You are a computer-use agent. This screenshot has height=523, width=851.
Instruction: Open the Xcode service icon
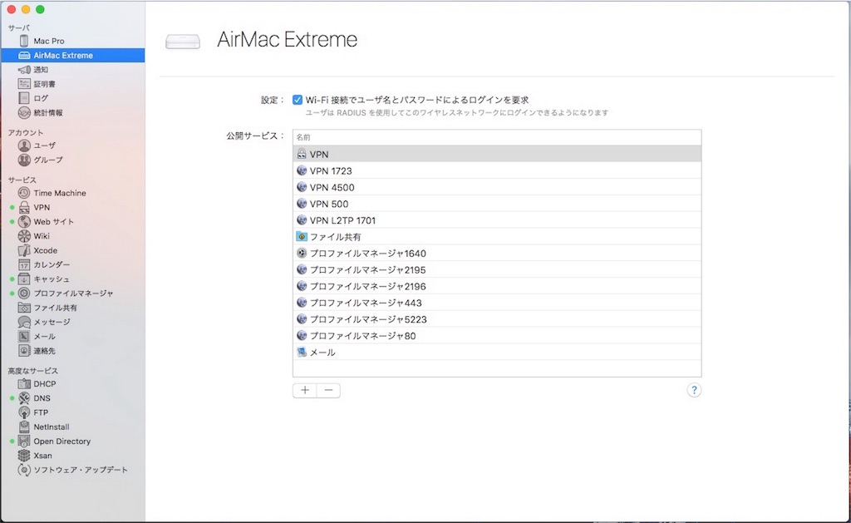tap(24, 250)
